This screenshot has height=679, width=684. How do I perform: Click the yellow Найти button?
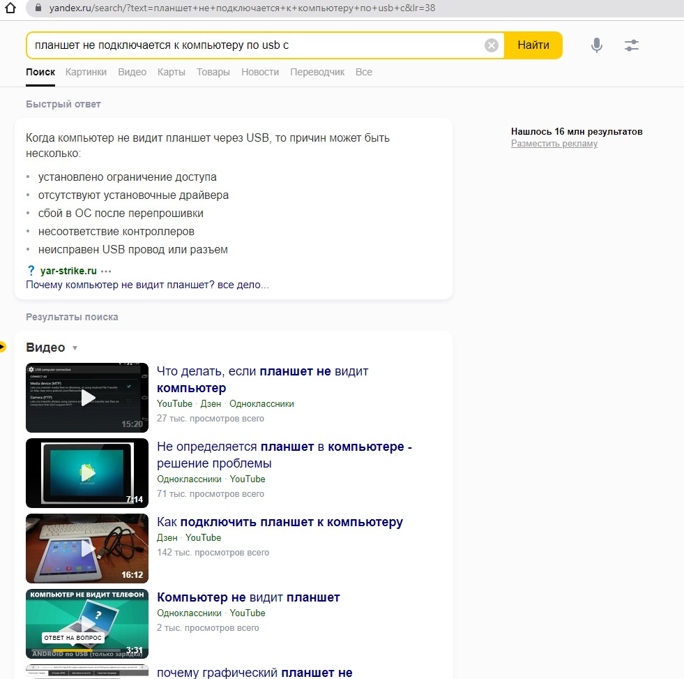click(x=533, y=45)
